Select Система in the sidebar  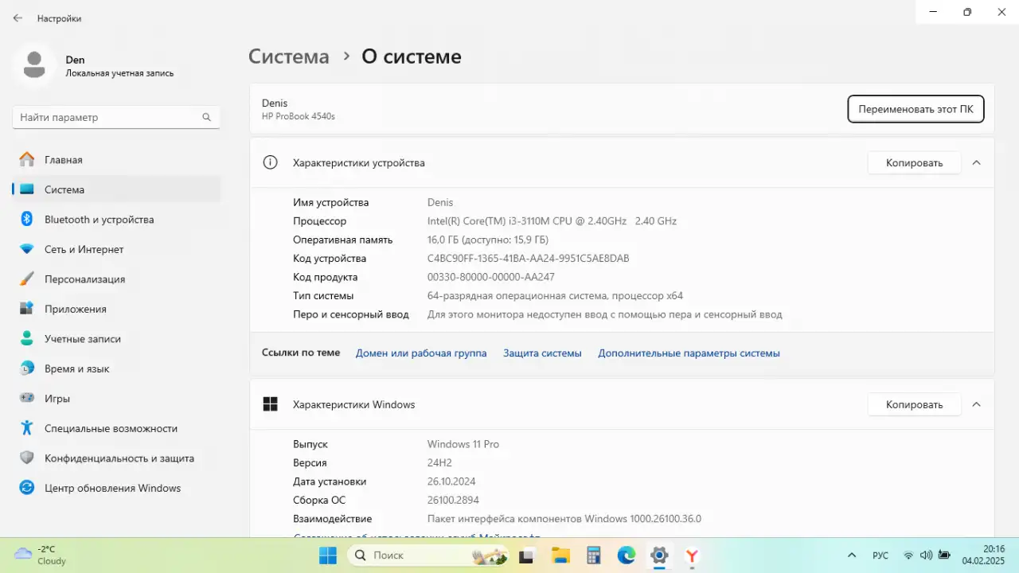[x=117, y=189]
